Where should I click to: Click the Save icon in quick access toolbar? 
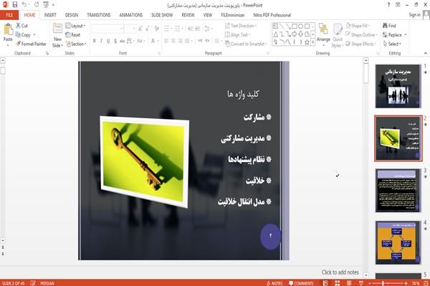[x=15, y=5]
